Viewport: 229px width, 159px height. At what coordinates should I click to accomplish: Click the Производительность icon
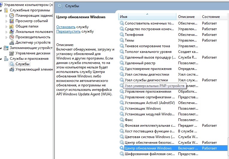click(12, 37)
